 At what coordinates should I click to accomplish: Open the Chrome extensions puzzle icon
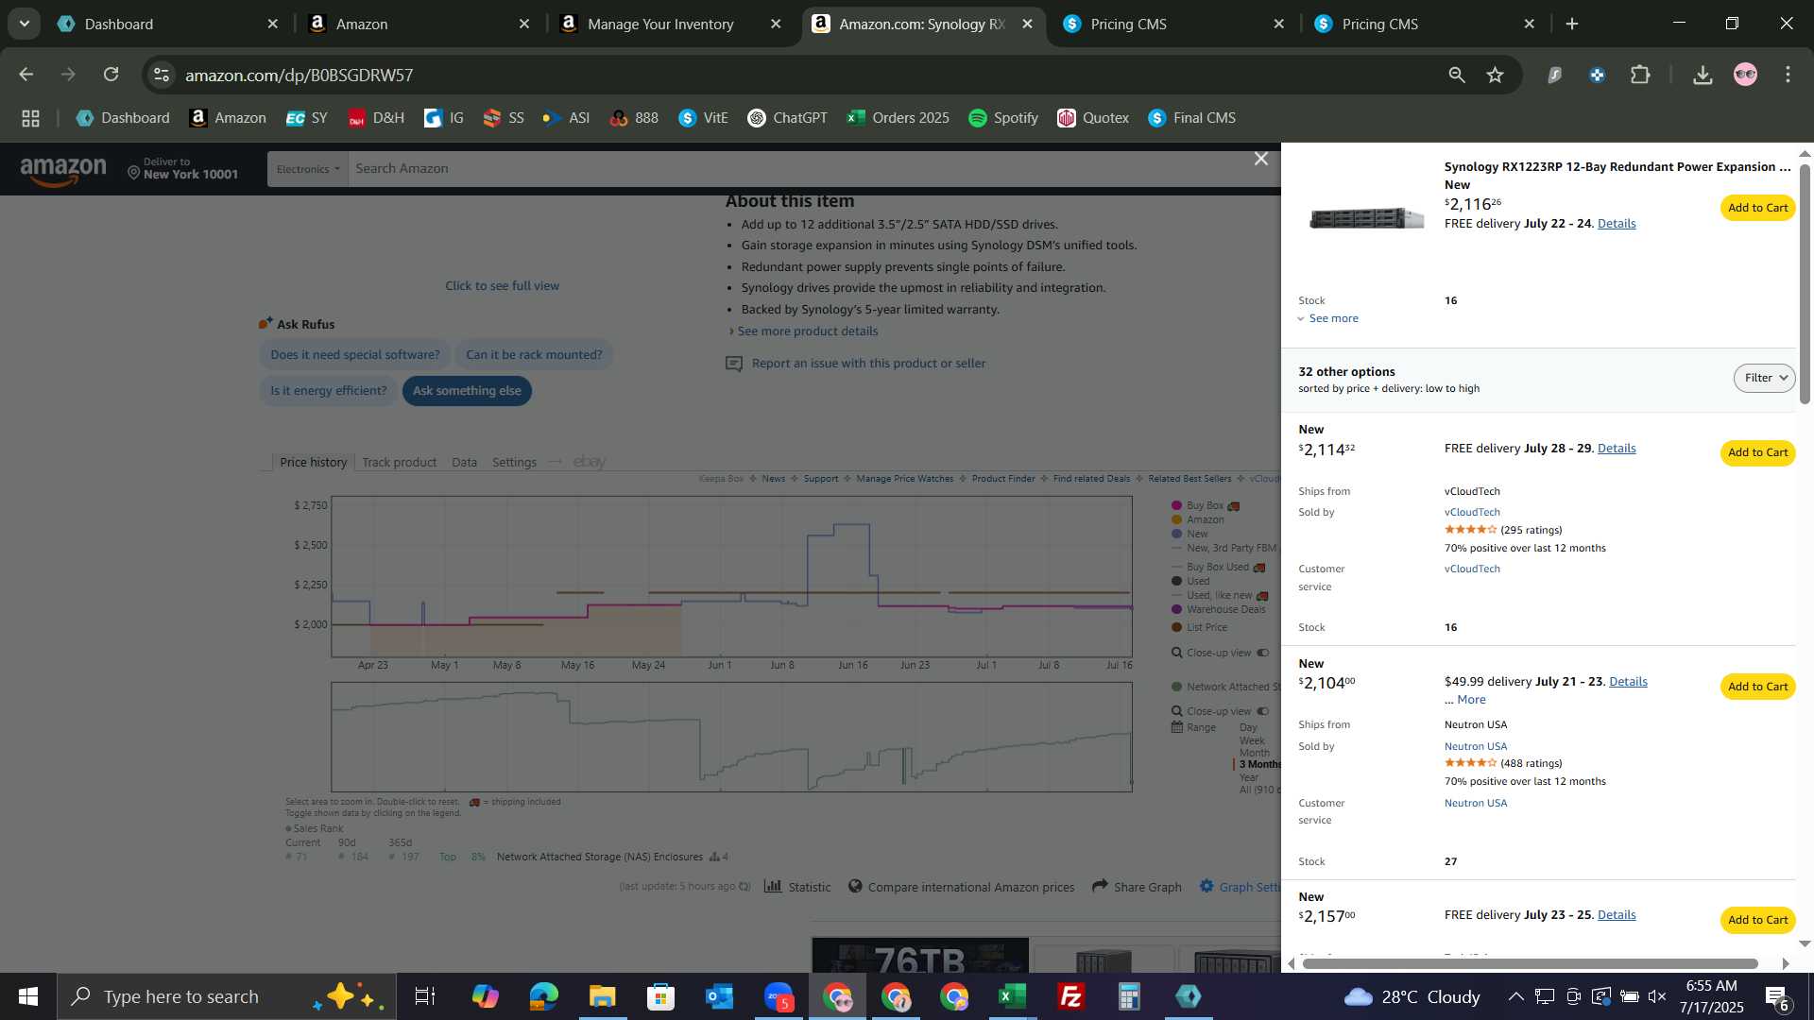click(x=1641, y=75)
